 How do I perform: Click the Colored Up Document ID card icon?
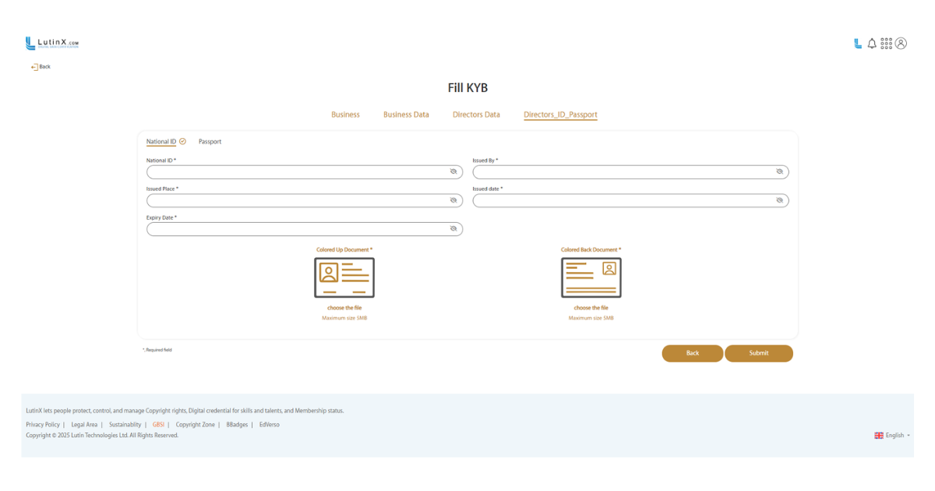[344, 277]
